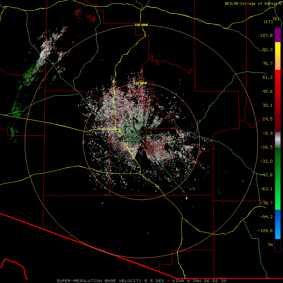The width and height of the screenshot is (283, 283).
Task: Click the purple segment of the color bar
Action: (278, 35)
